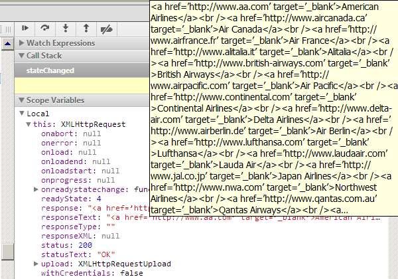Collapse the this: XMLHttpRequest object
Viewport: 398px width, 279px height.
pyautogui.click(x=29, y=124)
